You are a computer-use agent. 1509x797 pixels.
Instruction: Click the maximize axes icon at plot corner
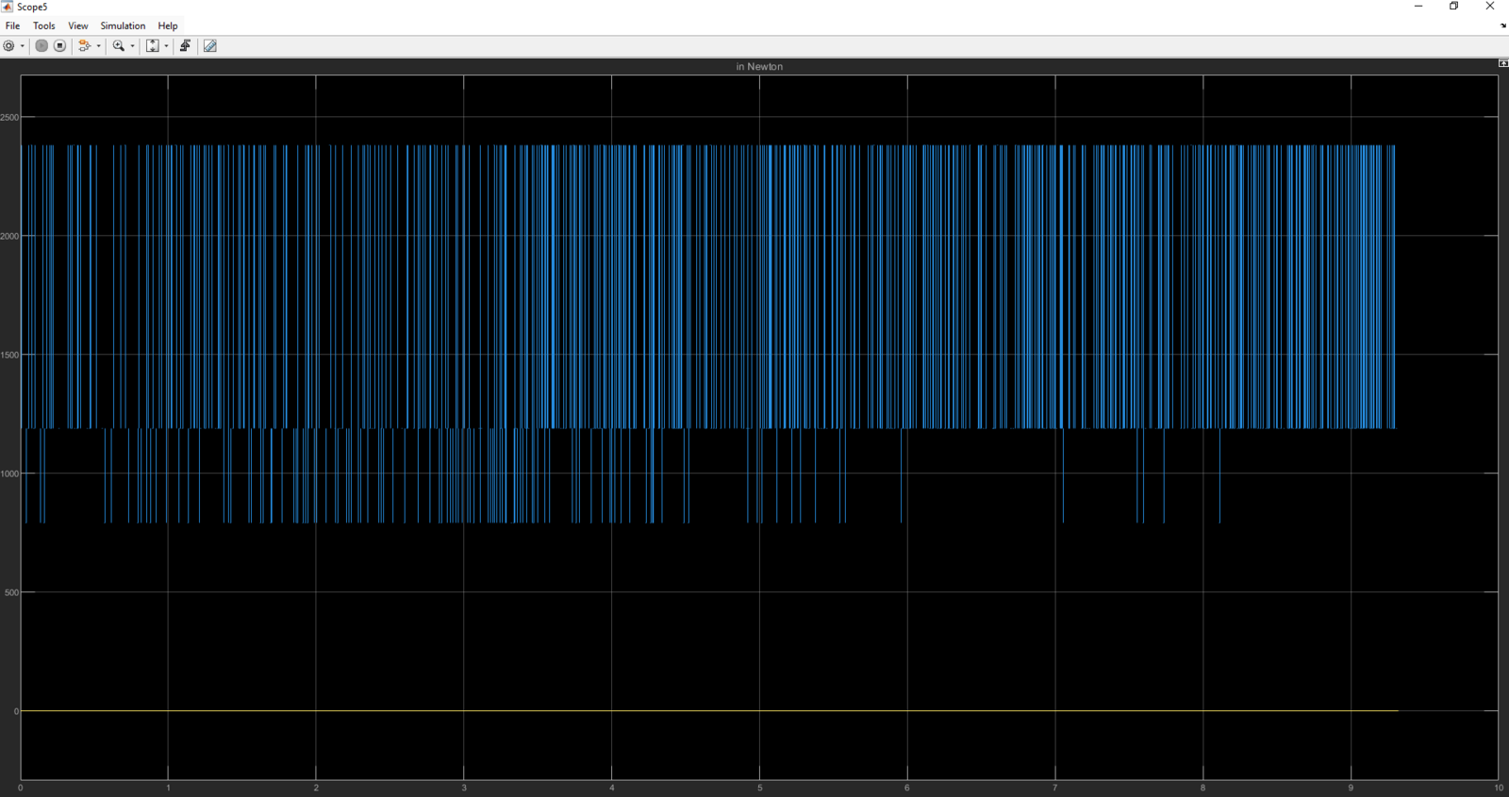point(1503,63)
